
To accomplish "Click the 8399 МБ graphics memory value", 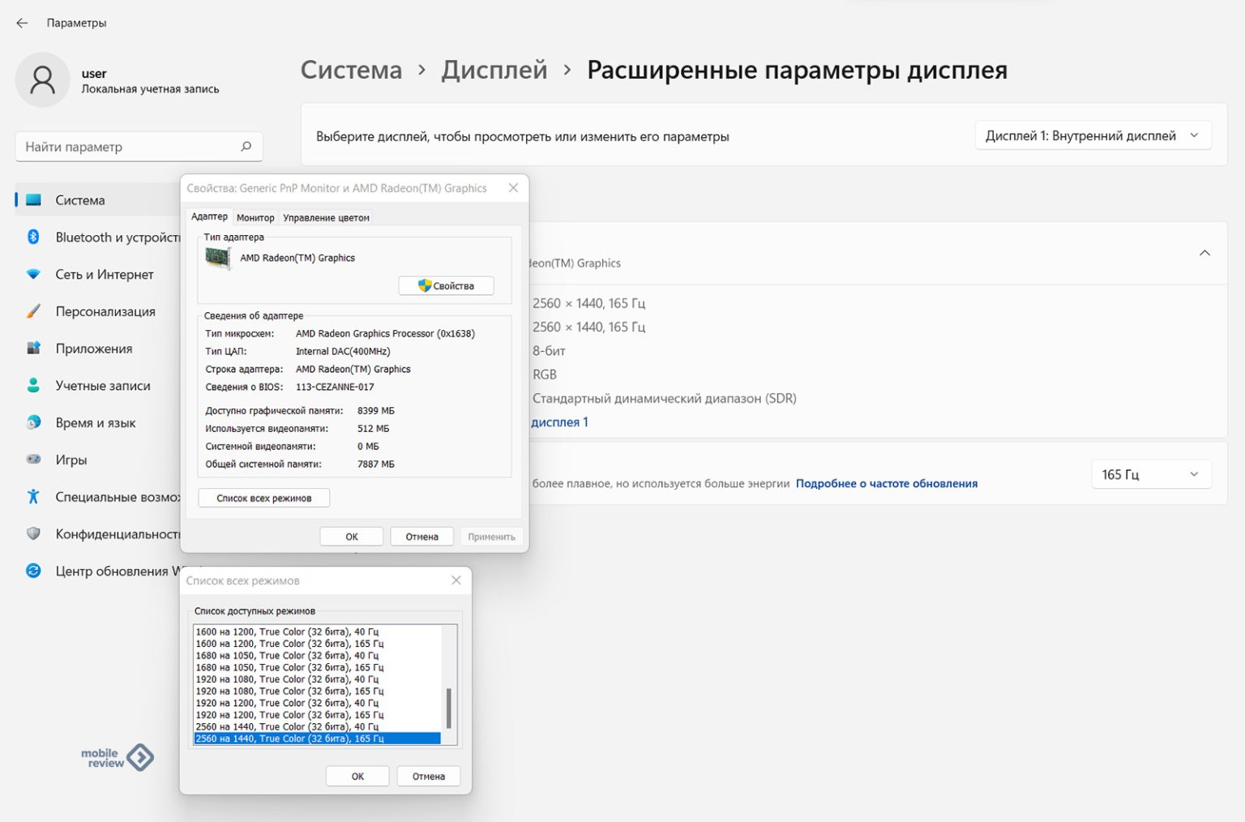I will tap(375, 410).
